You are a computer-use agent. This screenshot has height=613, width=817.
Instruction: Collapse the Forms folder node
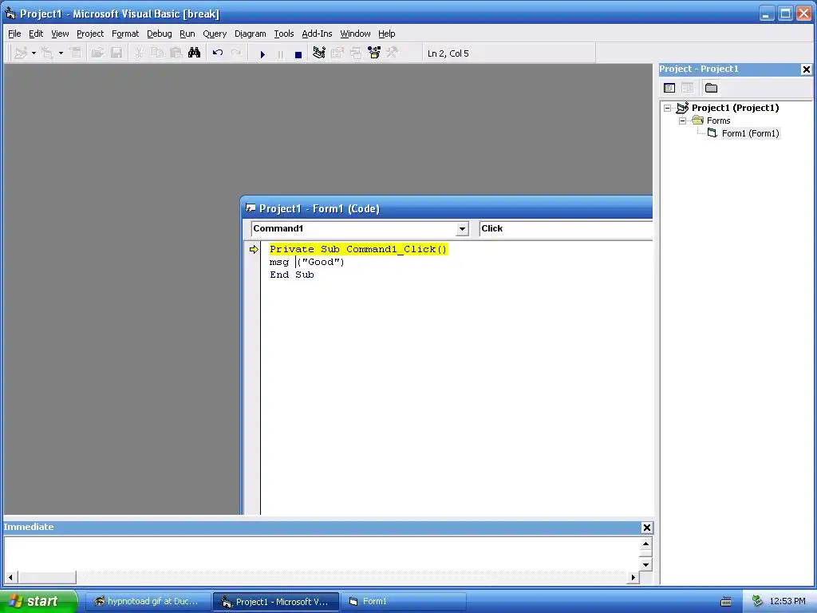(683, 121)
